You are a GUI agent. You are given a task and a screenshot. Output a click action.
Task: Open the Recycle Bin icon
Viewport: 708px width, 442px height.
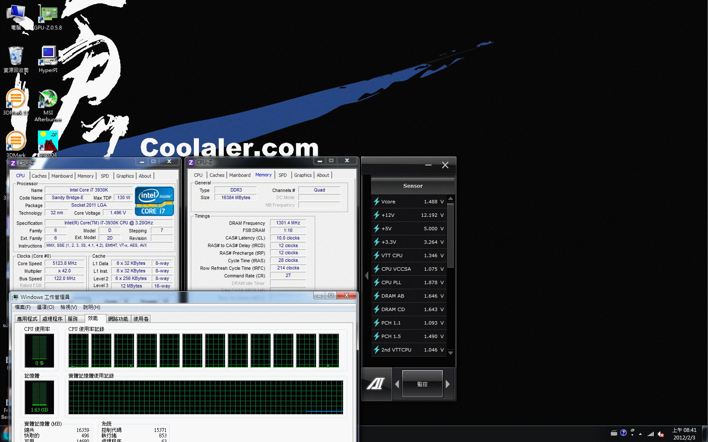(x=16, y=59)
